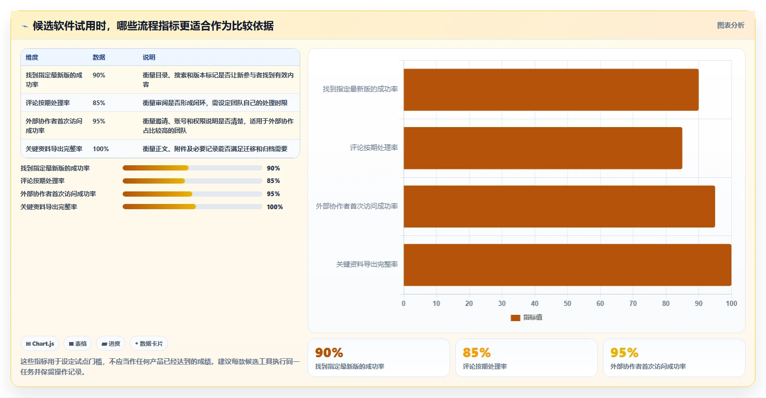The image size is (766, 398).
Task: Select the 数据卡片 tag chip
Action: pos(149,344)
